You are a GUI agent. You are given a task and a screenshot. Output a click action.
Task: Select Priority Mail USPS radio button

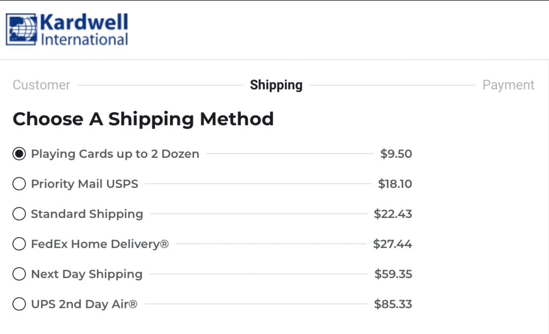click(19, 184)
